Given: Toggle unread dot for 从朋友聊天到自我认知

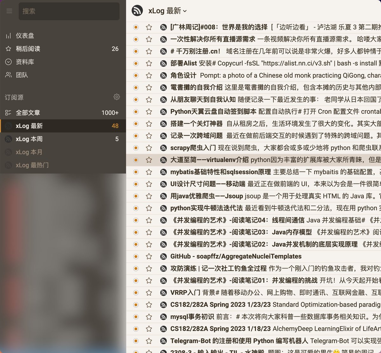Looking at the screenshot, I should (x=136, y=100).
